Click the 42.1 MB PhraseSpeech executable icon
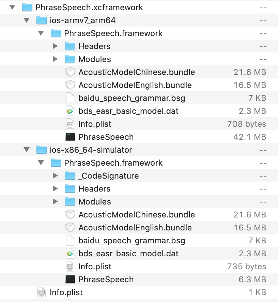 pos(70,137)
